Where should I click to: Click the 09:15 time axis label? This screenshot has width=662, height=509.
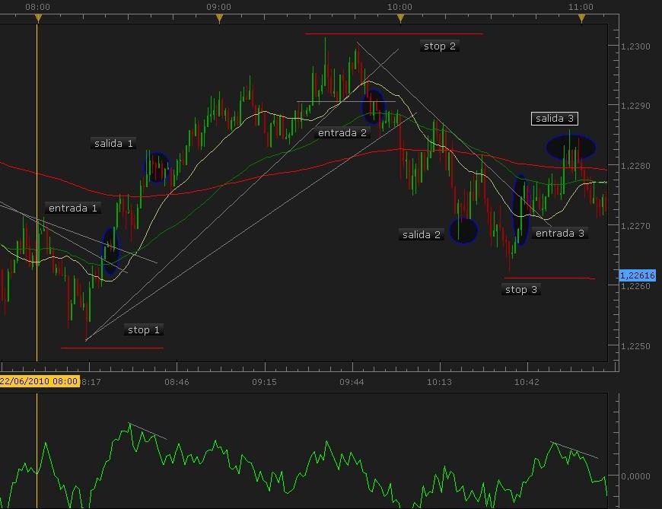(x=264, y=382)
